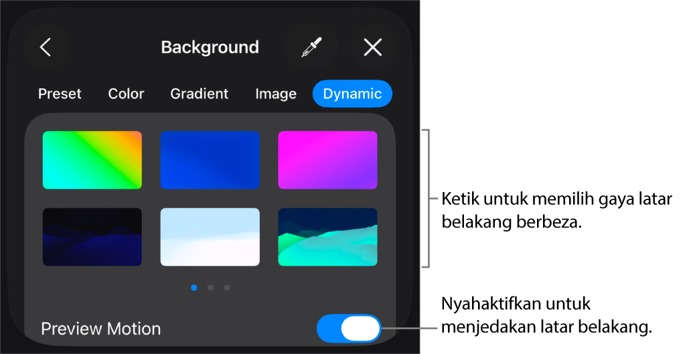
Task: Turn off the Preview Motion switch
Action: [349, 329]
